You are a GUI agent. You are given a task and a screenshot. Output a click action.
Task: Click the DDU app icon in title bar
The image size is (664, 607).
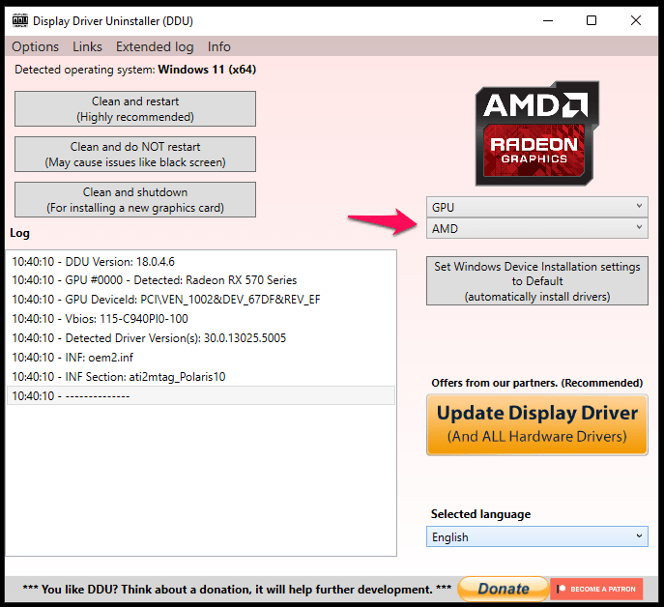[x=18, y=20]
